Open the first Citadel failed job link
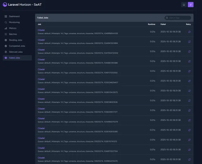Image resolution: width=202 pixels, height=164 pixels. pyautogui.click(x=41, y=30)
